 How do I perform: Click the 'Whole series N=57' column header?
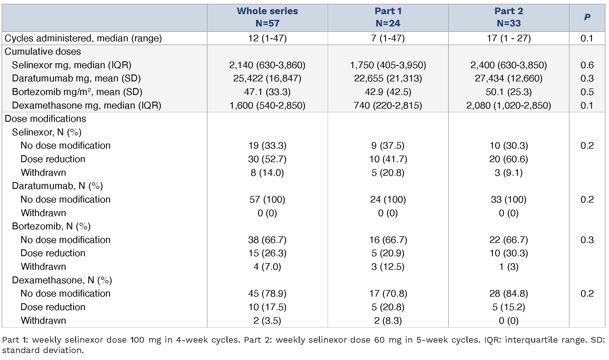tap(267, 17)
